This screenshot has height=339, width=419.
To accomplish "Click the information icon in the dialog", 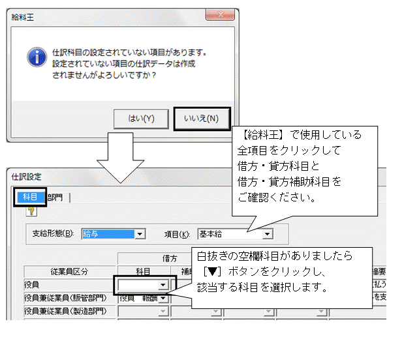I will click(37, 57).
